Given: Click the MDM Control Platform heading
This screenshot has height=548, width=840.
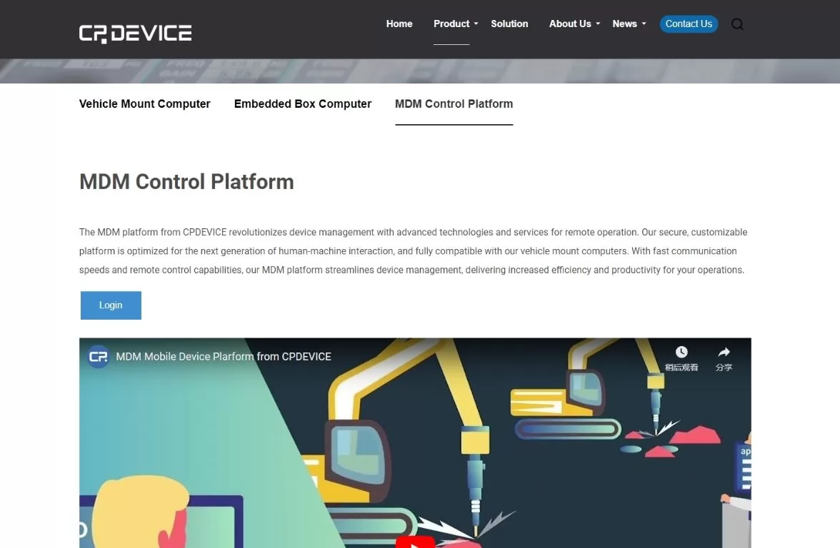Looking at the screenshot, I should (186, 182).
